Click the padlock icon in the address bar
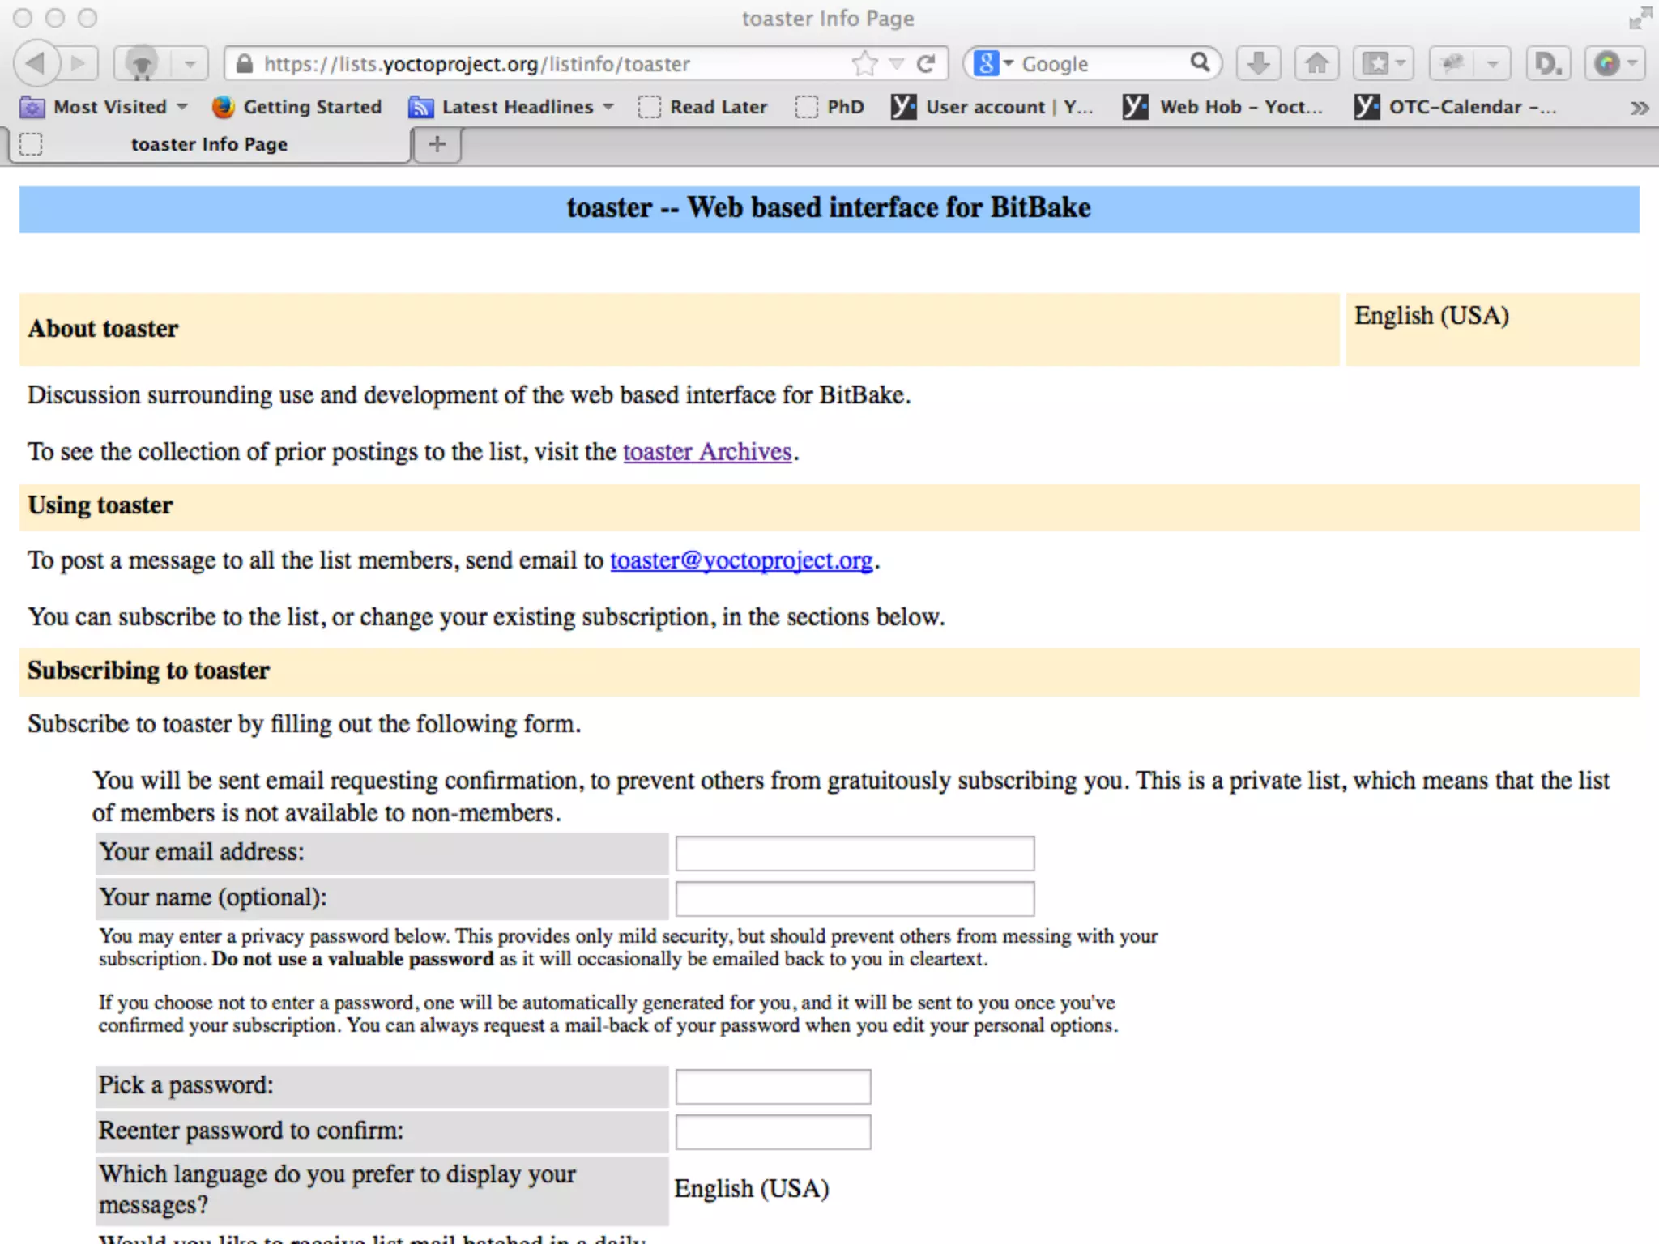This screenshot has height=1244, width=1659. (x=244, y=64)
